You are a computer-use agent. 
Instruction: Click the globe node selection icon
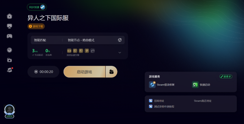[x=120, y=40]
